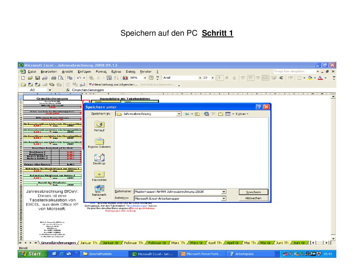
Task: Select Desktop in the places bar
Action: [99, 159]
